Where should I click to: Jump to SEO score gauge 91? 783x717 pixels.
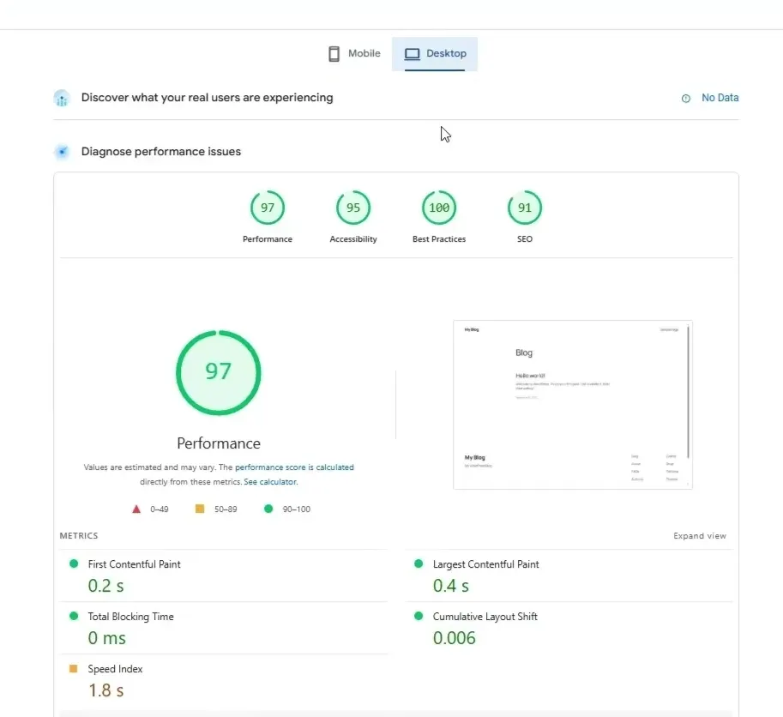(525, 208)
